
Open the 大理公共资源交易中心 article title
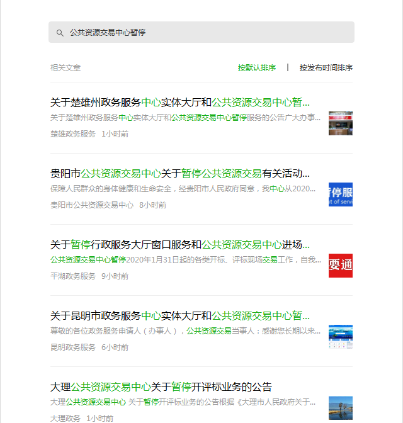tap(161, 387)
